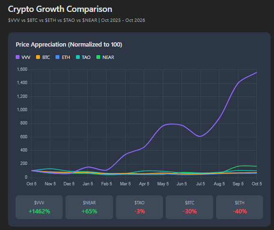Click the 0 y-axis label

click(x=26, y=177)
